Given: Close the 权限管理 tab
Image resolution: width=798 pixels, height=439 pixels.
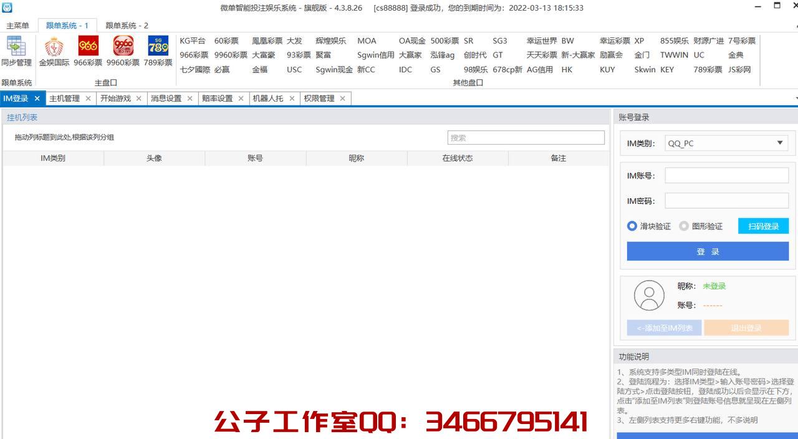Looking at the screenshot, I should pyautogui.click(x=342, y=99).
